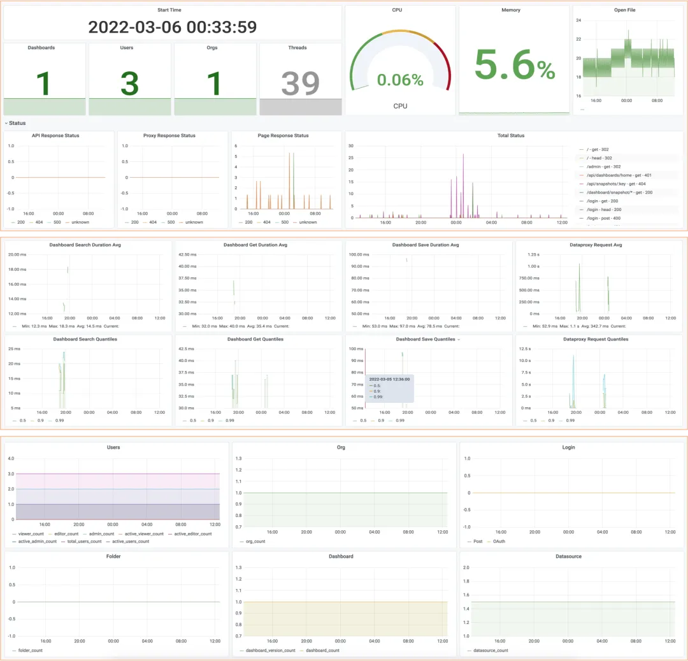Screen dimensions: 688x661
Task: Click the Dashboard Save Duration Avg title
Action: click(x=426, y=245)
